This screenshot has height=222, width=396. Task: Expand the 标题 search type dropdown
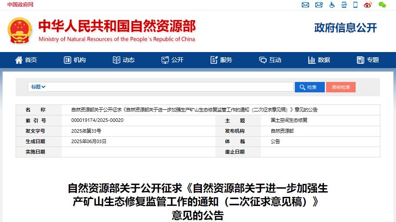[38, 87]
